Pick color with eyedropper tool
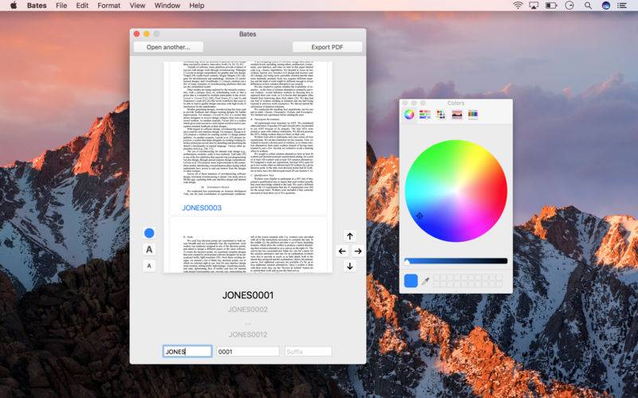The height and width of the screenshot is (398, 638). tap(426, 281)
